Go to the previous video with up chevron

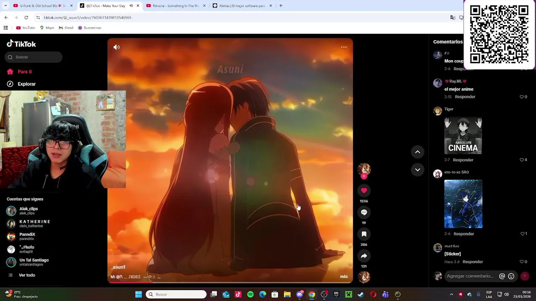click(x=417, y=152)
